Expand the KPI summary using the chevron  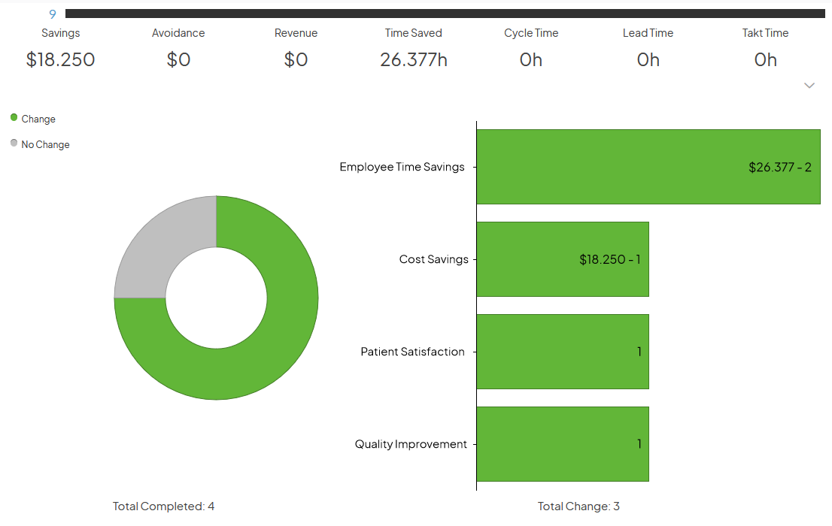809,86
